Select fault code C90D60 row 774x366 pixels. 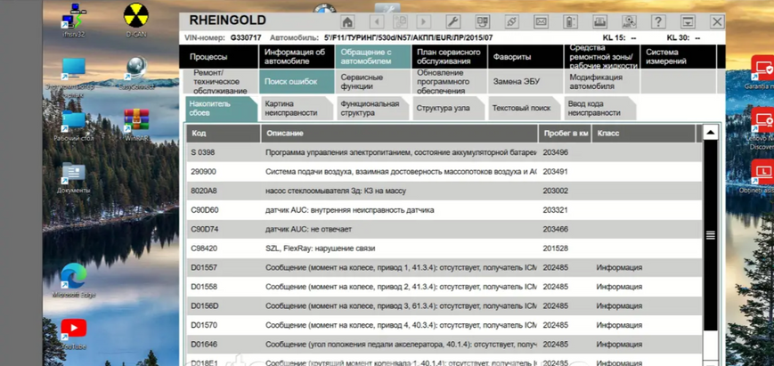(x=444, y=210)
